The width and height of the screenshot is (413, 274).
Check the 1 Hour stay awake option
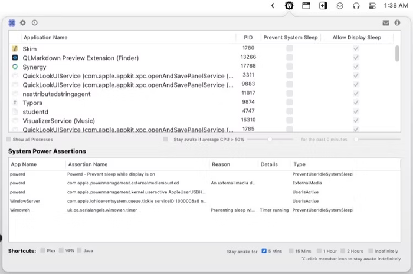(319, 251)
